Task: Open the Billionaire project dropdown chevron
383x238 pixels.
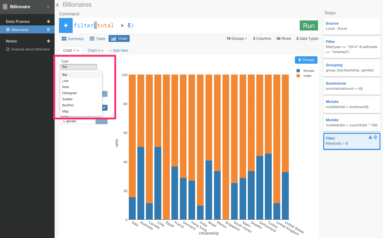Action: pyautogui.click(x=48, y=7)
